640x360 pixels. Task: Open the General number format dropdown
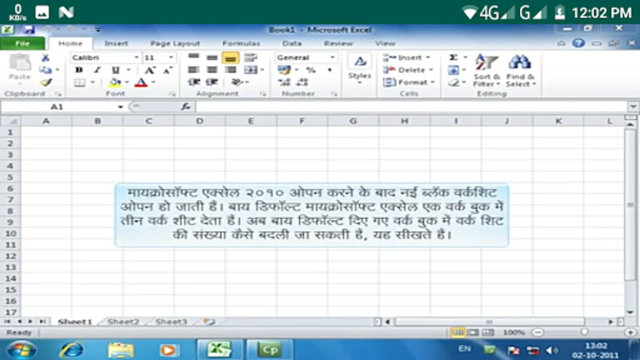click(x=332, y=58)
